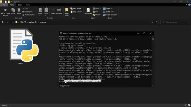
Task: Click cmd scrollbar down arrow
Action: (x=153, y=86)
